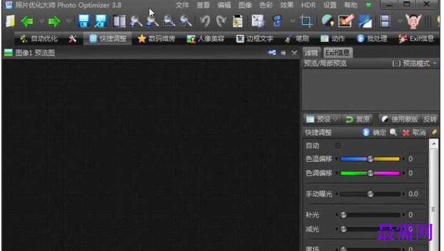
Task: Select the crop tool
Action: (306, 21)
